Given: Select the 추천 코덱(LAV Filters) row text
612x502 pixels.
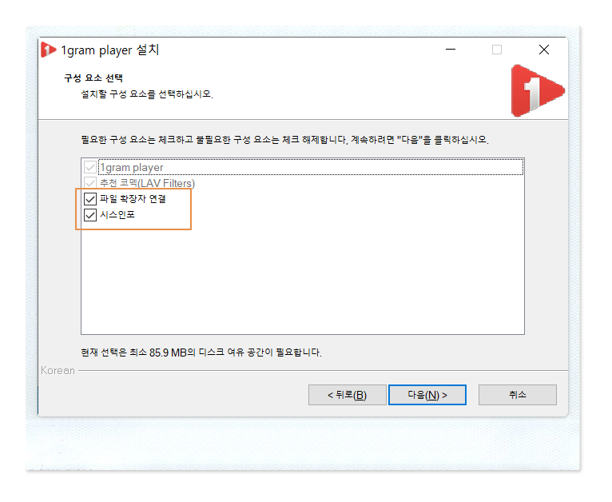Looking at the screenshot, I should tap(147, 183).
